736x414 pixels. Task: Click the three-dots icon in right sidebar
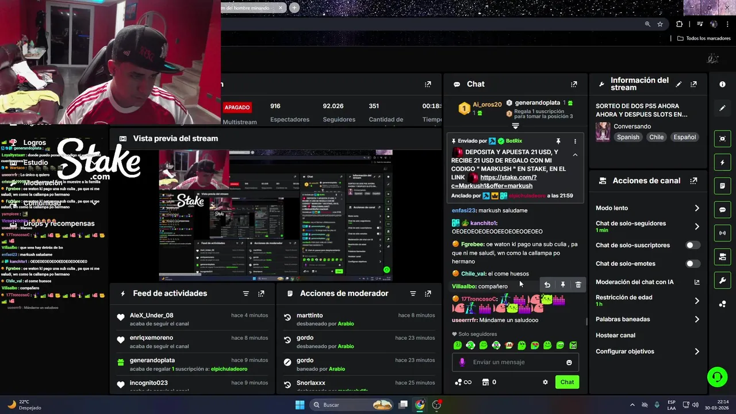coord(722,304)
